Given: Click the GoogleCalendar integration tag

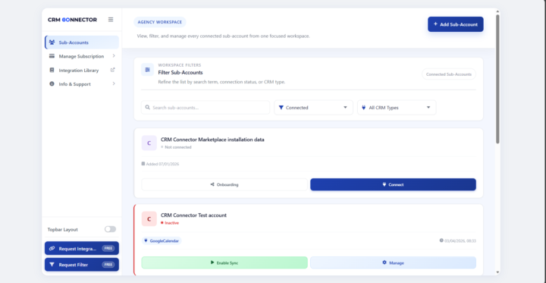Looking at the screenshot, I should (162, 241).
